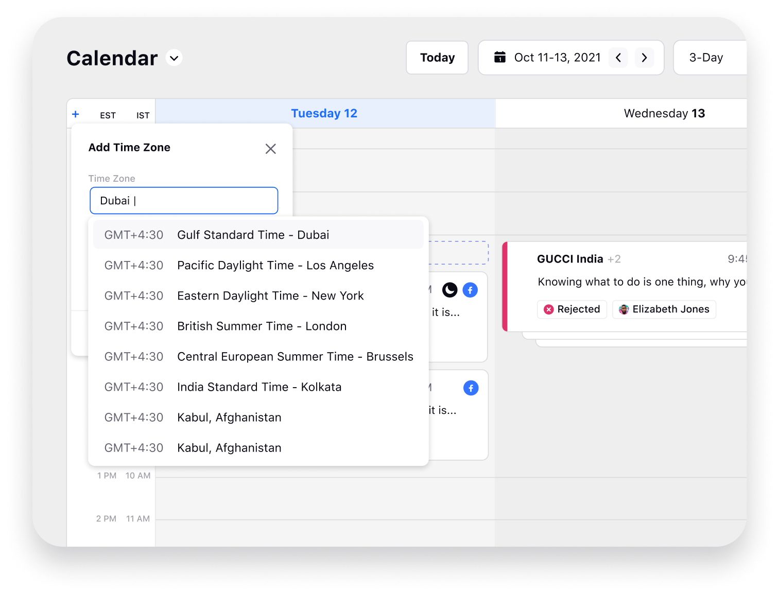
Task: Click inside the Time Zone input field
Action: 184,200
